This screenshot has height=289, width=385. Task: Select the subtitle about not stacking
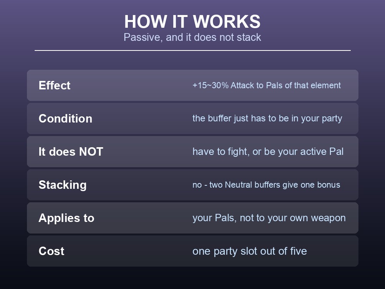click(x=192, y=37)
